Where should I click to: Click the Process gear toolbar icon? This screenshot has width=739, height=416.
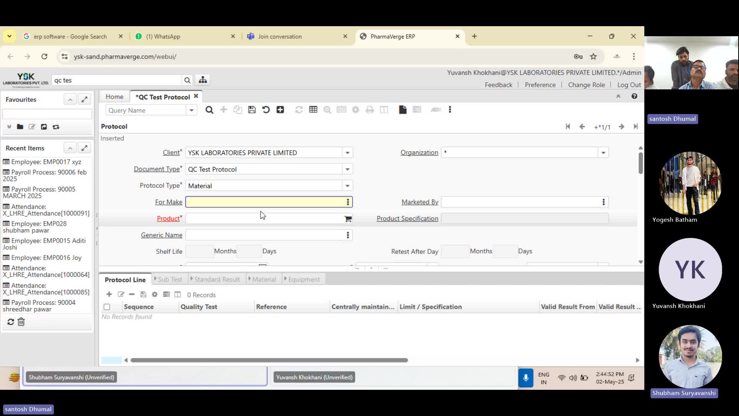[x=356, y=110]
